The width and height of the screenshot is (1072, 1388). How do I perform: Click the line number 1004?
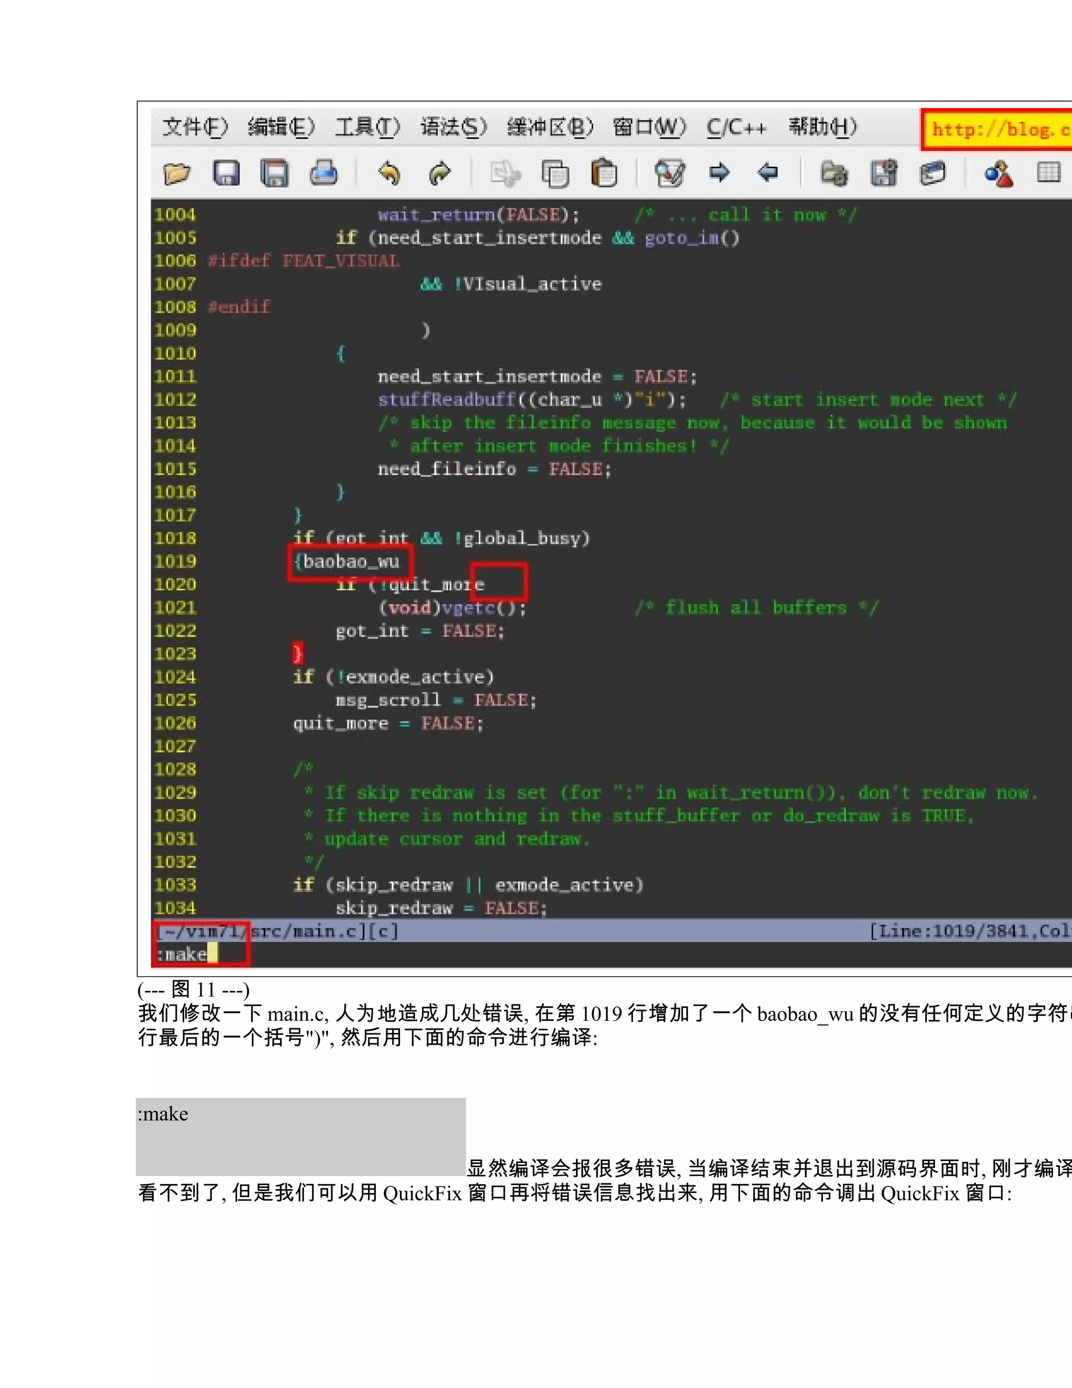pyautogui.click(x=175, y=215)
